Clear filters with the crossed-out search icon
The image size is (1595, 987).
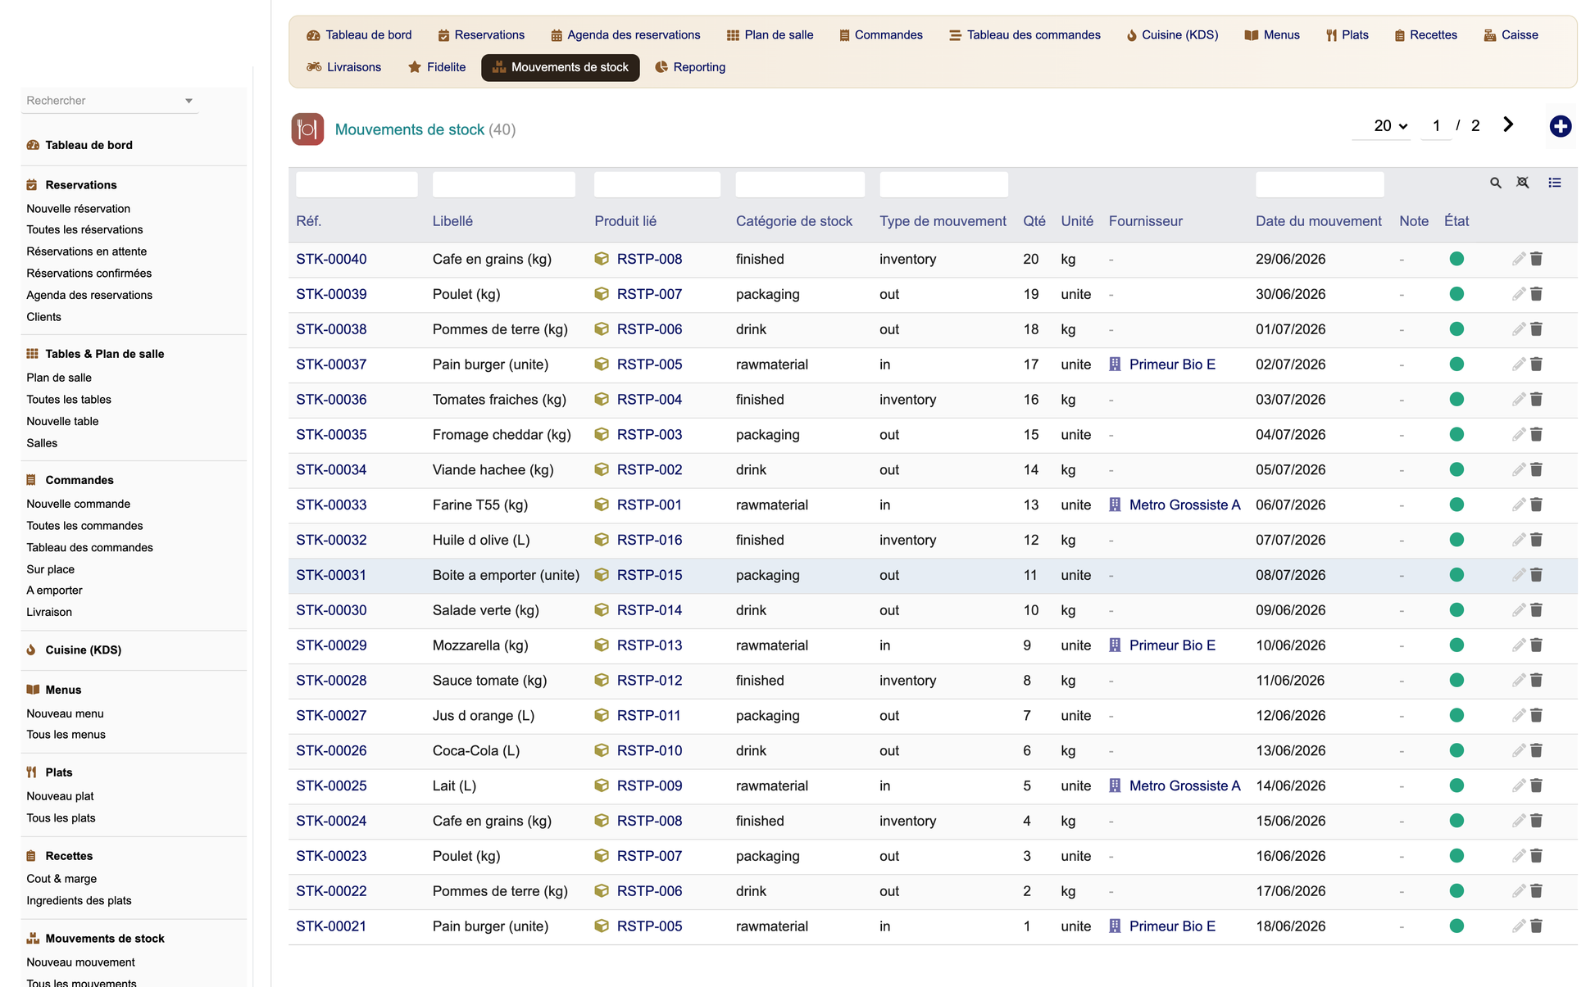tap(1523, 183)
